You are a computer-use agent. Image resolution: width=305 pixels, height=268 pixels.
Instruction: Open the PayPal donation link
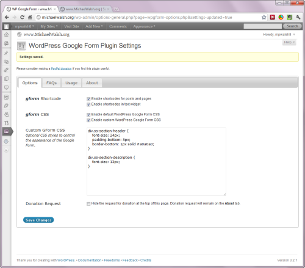point(61,68)
